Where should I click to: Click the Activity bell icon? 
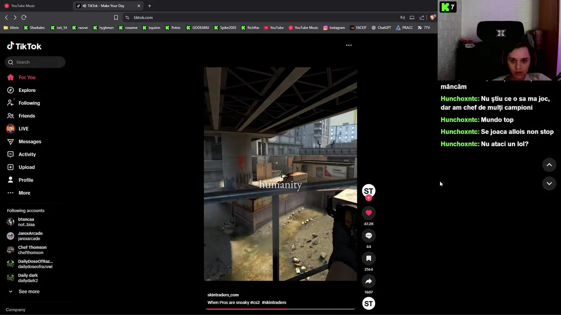(x=11, y=154)
